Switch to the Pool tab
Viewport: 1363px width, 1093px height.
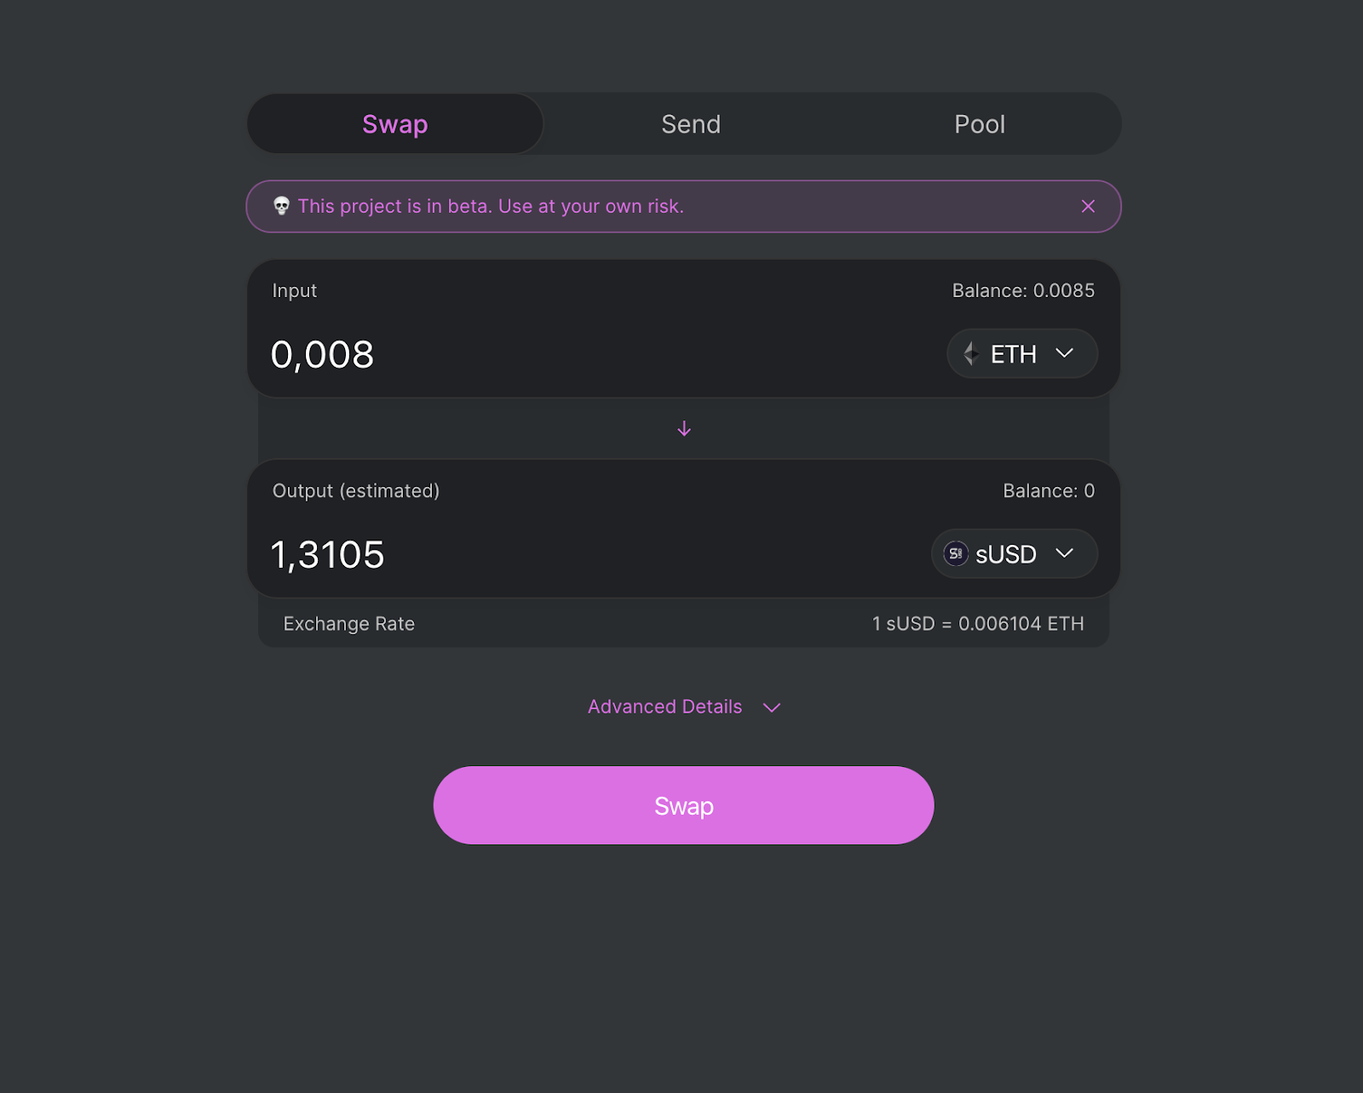click(x=980, y=123)
